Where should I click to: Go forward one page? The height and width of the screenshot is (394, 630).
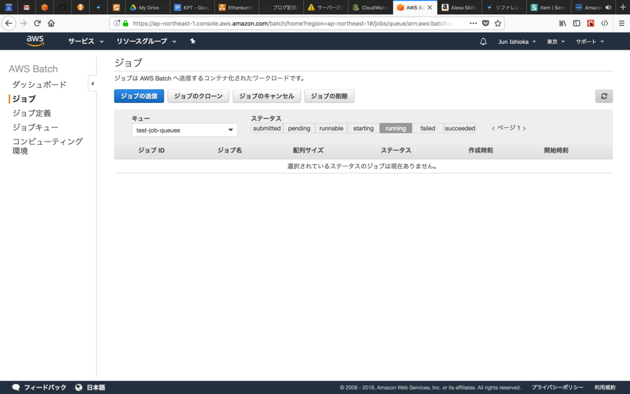click(x=23, y=23)
